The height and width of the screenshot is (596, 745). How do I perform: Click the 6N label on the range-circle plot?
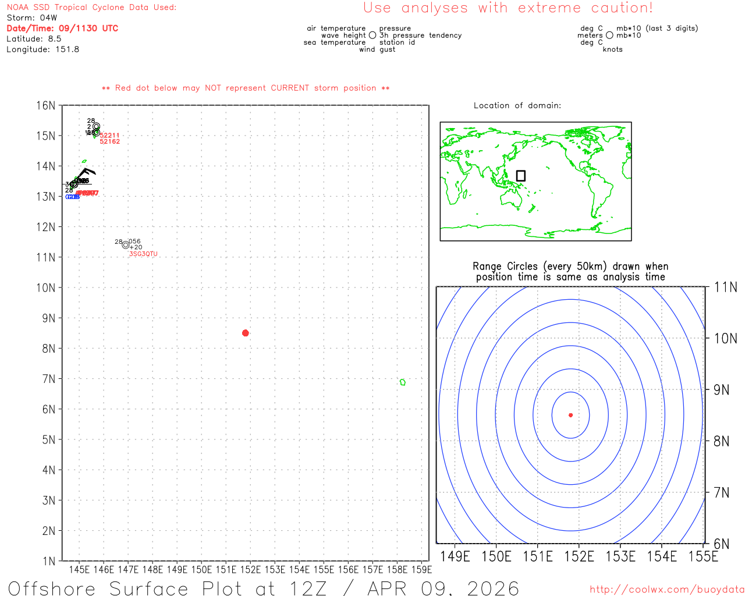click(722, 544)
